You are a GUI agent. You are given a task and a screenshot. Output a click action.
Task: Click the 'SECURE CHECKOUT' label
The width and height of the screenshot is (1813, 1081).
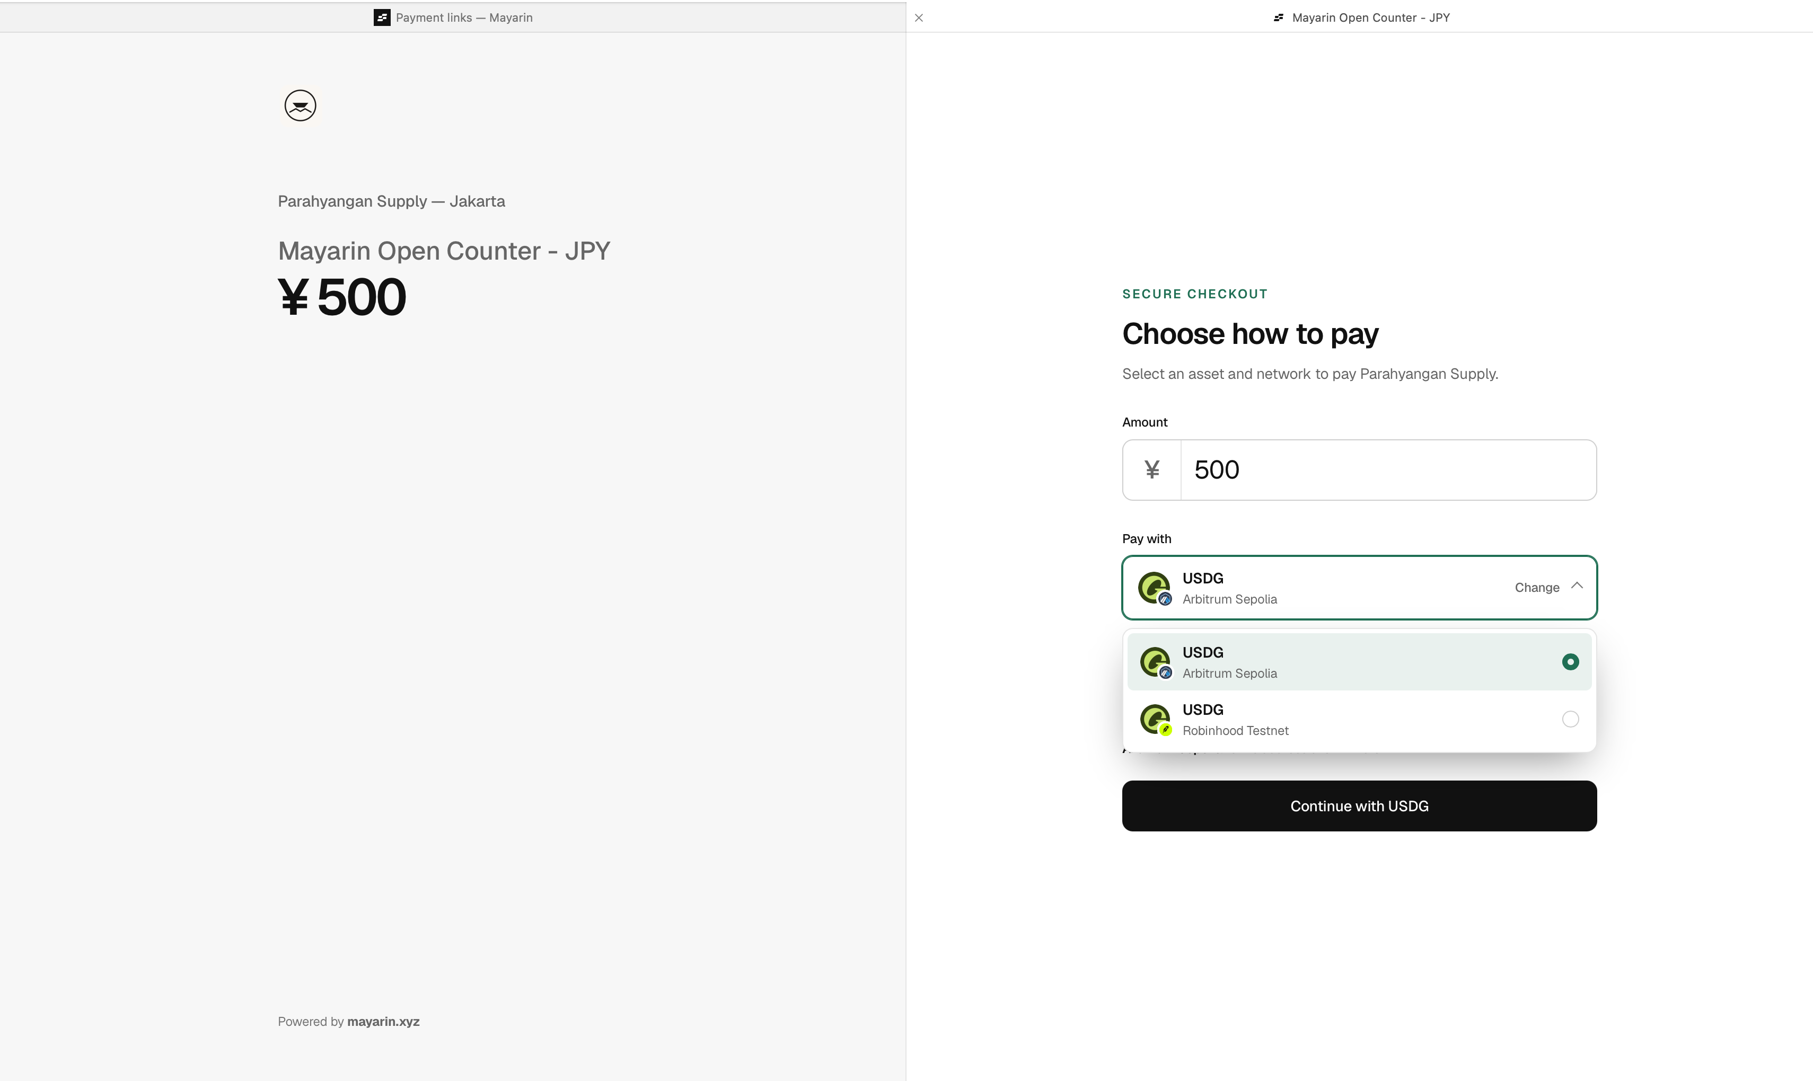(1195, 294)
